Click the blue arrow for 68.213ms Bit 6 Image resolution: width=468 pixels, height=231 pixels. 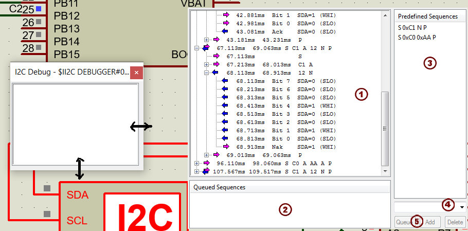[x=225, y=89]
